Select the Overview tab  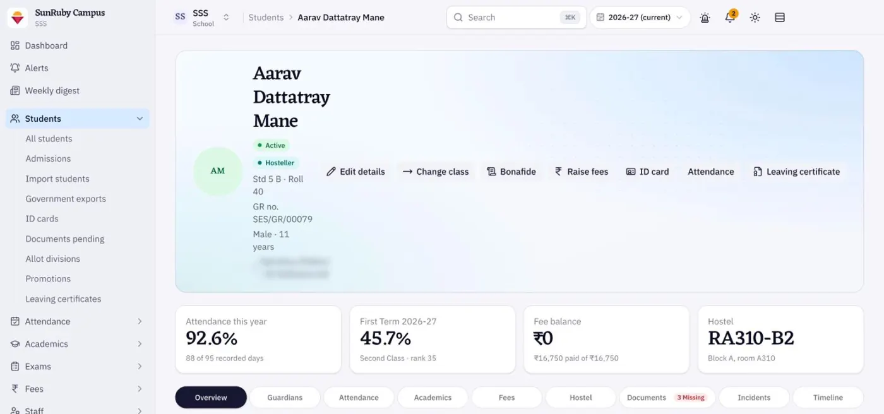pyautogui.click(x=211, y=398)
